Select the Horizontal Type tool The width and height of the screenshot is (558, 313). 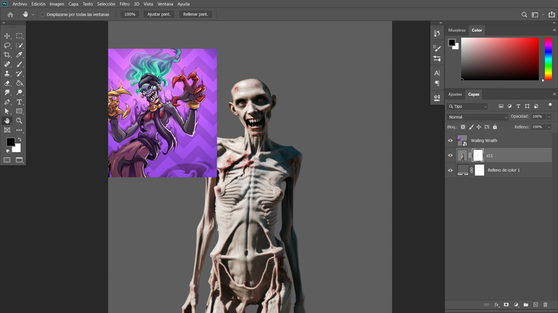click(19, 102)
